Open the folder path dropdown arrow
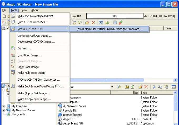The height and width of the screenshot is (125, 179). 112,87
